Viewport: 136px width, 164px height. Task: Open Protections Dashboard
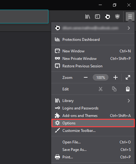point(93,39)
